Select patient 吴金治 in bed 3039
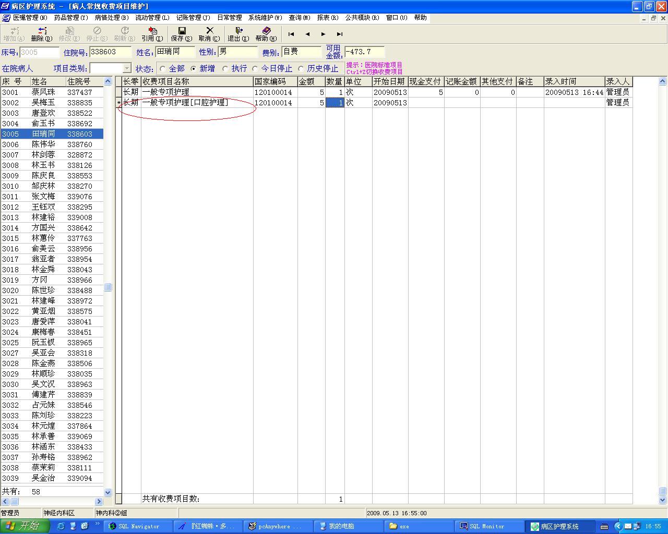This screenshot has height=534, width=668. click(x=52, y=478)
